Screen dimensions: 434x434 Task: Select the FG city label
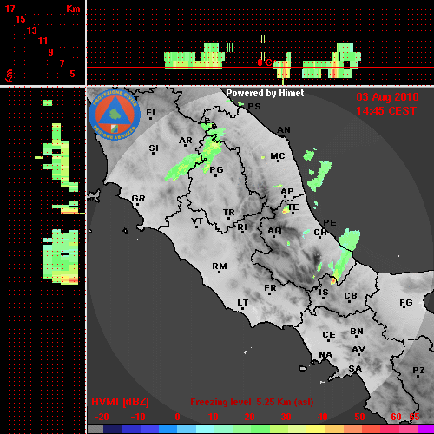click(406, 303)
